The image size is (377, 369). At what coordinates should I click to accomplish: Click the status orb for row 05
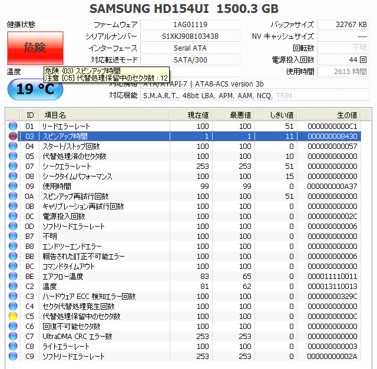pyautogui.click(x=13, y=156)
